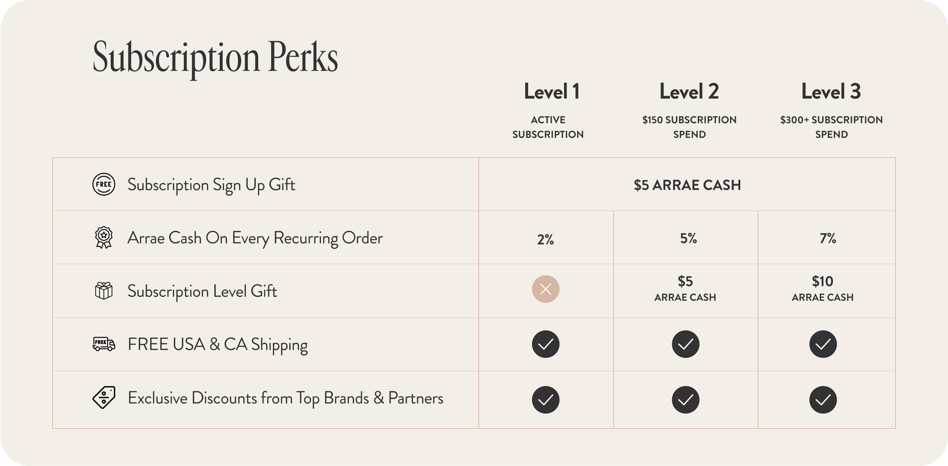Click the $10 Arrae Cash level gift
The height and width of the screenshot is (466, 948).
(822, 289)
